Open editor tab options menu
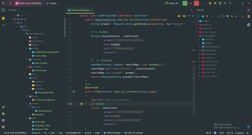 coord(191,10)
